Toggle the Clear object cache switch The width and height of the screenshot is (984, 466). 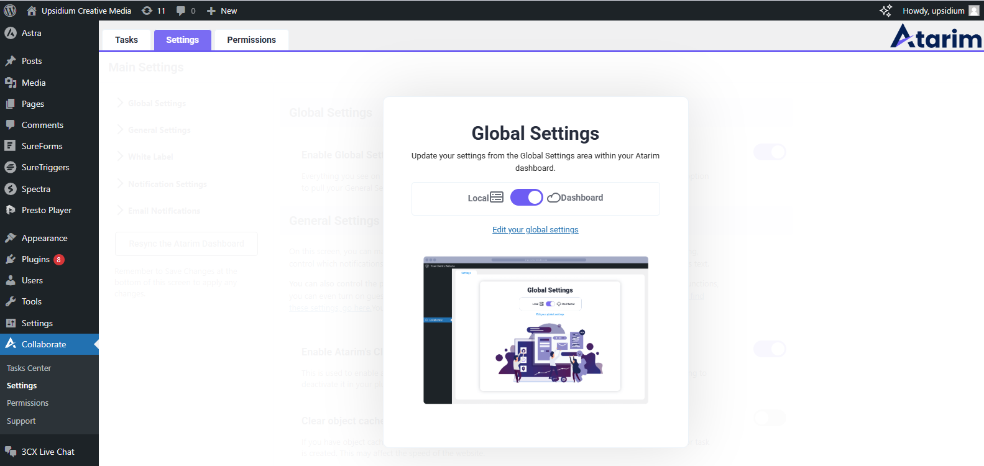[770, 418]
